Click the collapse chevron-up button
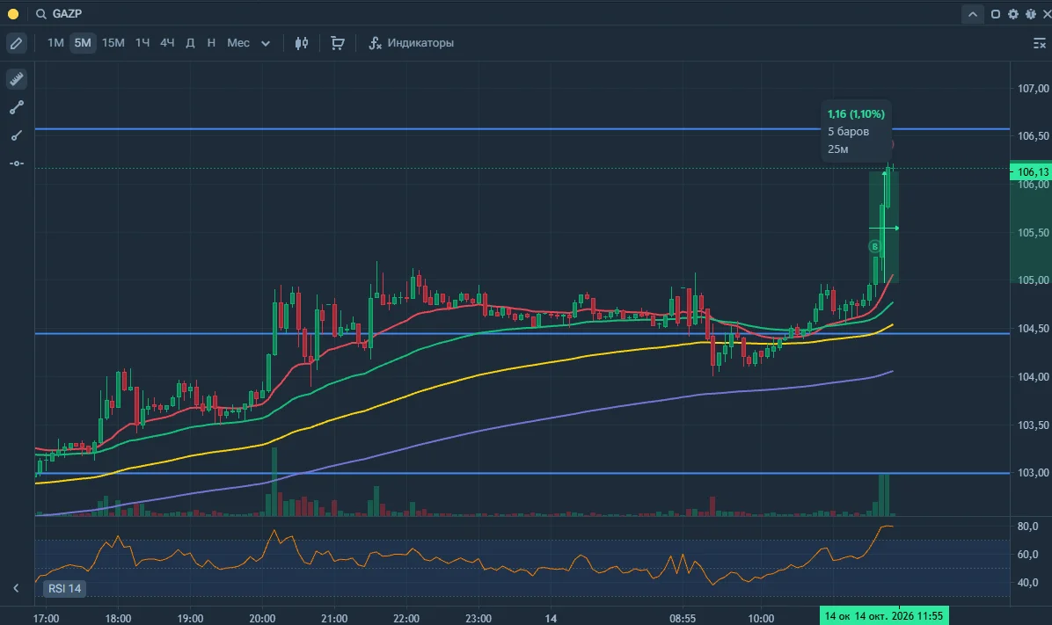This screenshot has height=625, width=1052. [972, 14]
